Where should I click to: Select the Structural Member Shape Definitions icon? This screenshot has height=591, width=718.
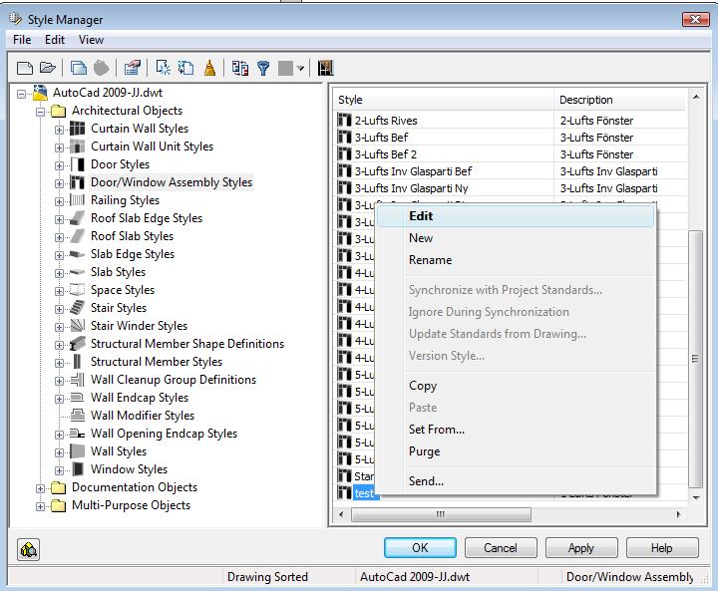77,344
